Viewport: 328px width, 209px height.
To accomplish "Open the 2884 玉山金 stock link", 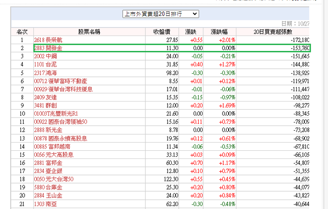I will click(x=48, y=195).
